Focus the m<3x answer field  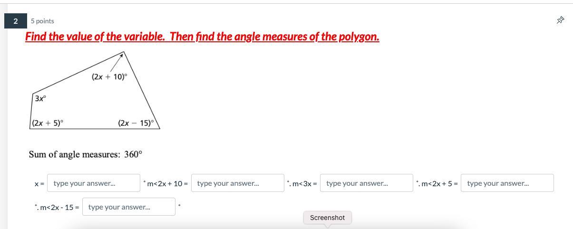click(366, 183)
